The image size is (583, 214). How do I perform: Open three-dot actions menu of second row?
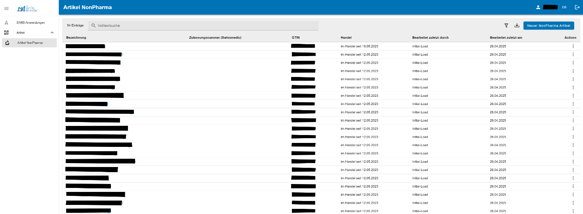point(573,54)
